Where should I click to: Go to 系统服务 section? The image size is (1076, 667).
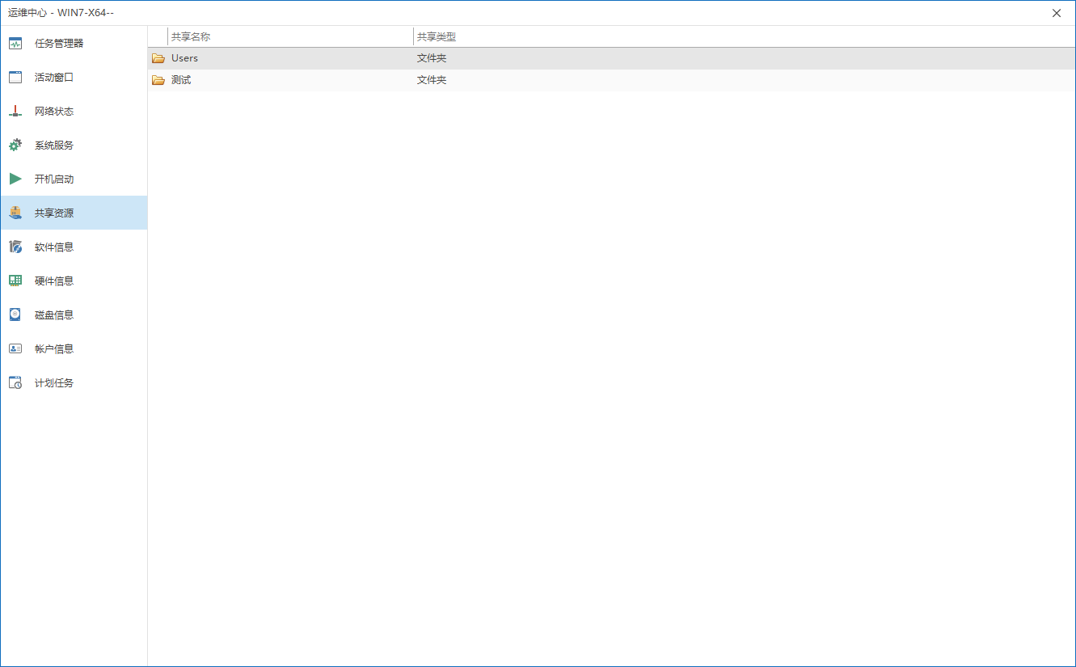click(x=74, y=145)
